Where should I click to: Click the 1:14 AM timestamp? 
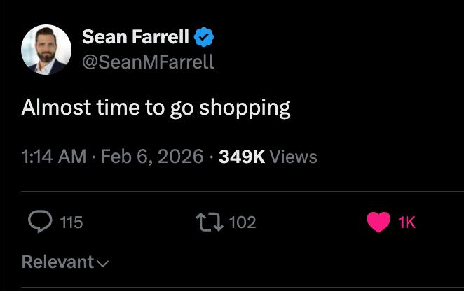pyautogui.click(x=54, y=157)
